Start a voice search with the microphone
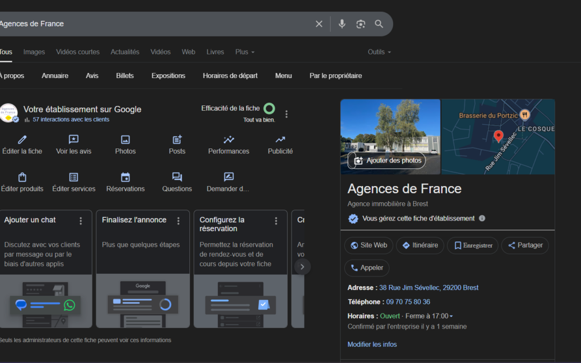 click(342, 24)
